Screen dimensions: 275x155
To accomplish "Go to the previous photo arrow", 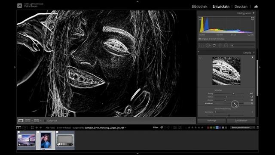I will point(37,127).
